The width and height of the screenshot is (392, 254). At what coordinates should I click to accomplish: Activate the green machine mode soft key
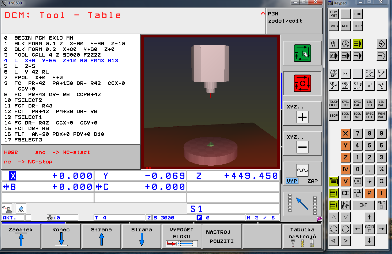point(302,53)
